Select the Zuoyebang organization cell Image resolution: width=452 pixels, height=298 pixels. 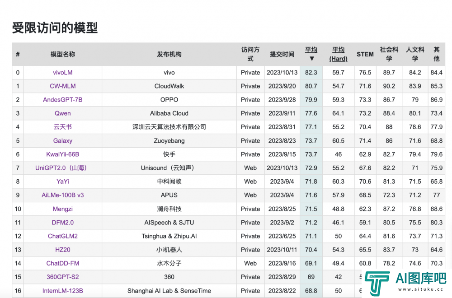(169, 140)
